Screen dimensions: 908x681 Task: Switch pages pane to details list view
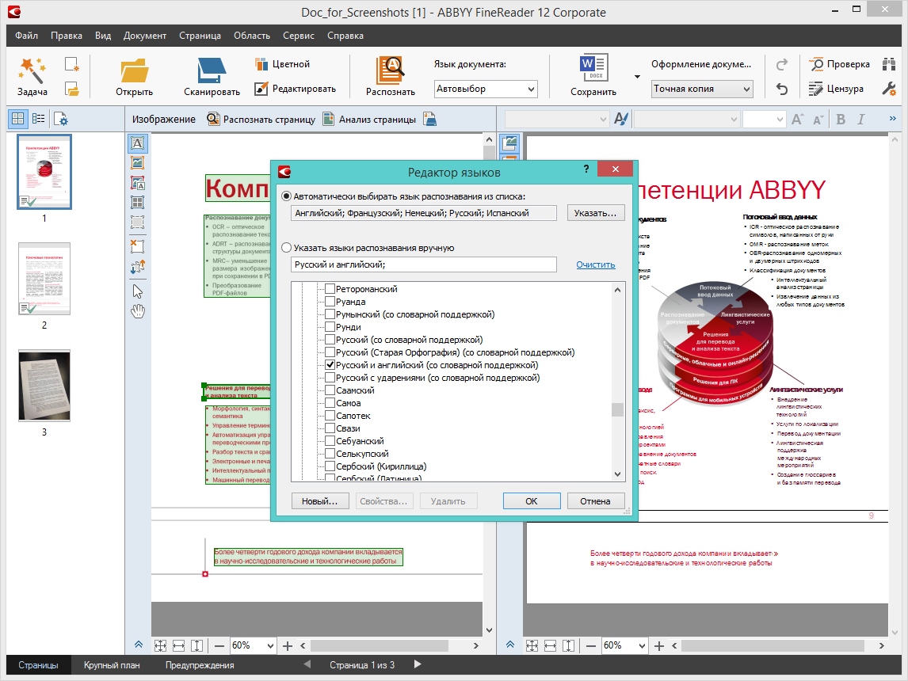click(x=39, y=119)
